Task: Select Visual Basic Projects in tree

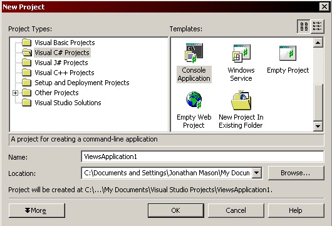Action: [x=65, y=43]
